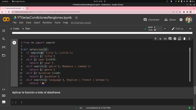The height and width of the screenshot is (110, 196).
Task: Rename the notebook title YTVariasCondicionesRenglones.ipynb
Action: click(x=44, y=18)
